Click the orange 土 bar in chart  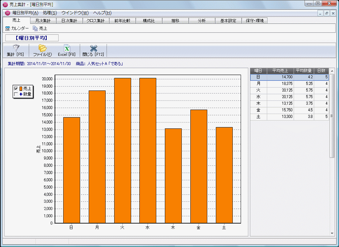(x=224, y=175)
